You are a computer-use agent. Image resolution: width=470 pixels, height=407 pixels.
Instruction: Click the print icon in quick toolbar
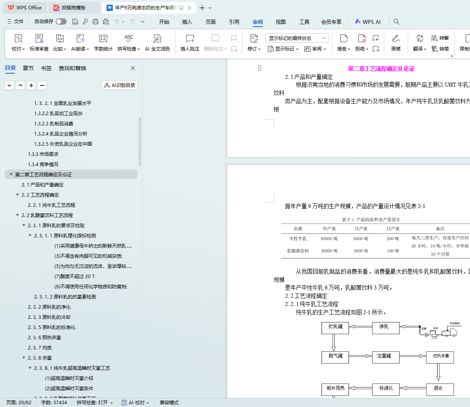pyautogui.click(x=96, y=22)
